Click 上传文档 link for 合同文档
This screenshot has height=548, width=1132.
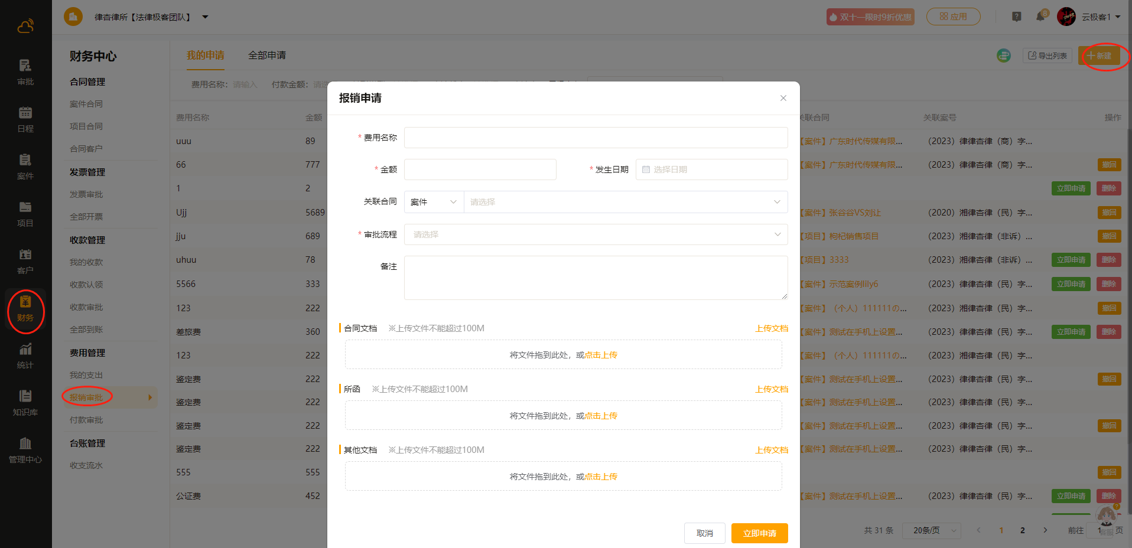point(772,328)
